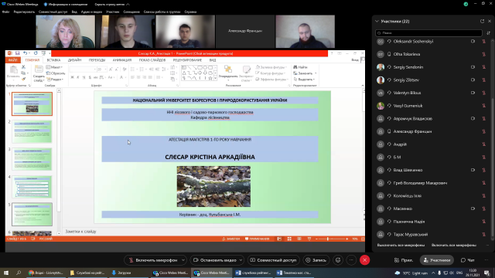Viewport: 495px width, 278px height.
Task: Click Сбросить reset slide button
Action: [56, 73]
